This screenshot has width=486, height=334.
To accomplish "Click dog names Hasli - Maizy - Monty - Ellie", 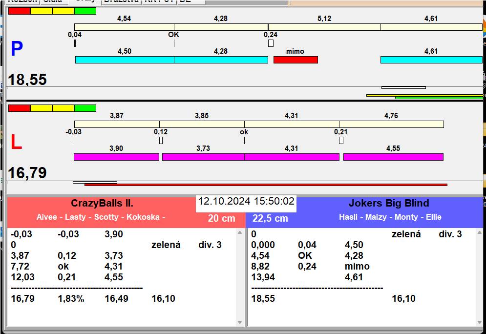I will [390, 217].
